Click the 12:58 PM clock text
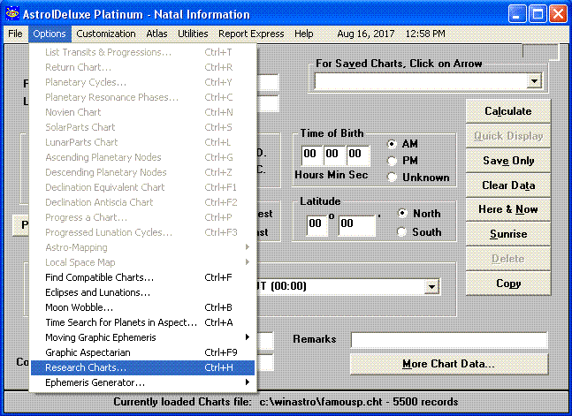 coord(425,34)
